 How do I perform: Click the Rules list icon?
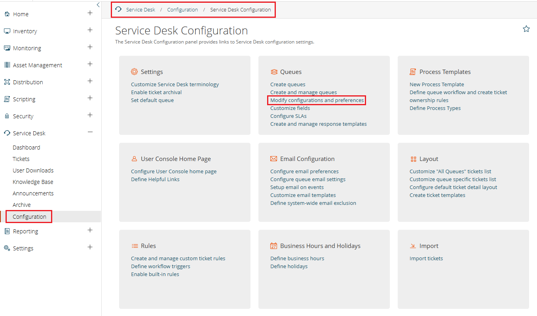[135, 246]
